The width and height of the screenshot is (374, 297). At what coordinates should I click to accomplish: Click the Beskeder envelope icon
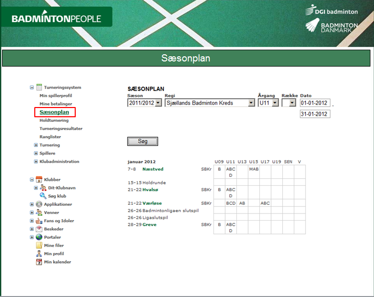39,229
